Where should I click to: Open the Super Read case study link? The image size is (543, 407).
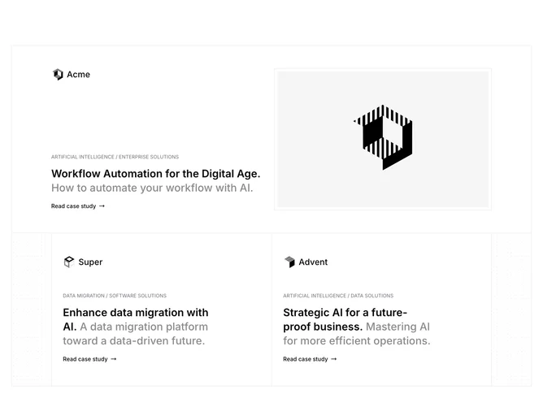point(89,359)
